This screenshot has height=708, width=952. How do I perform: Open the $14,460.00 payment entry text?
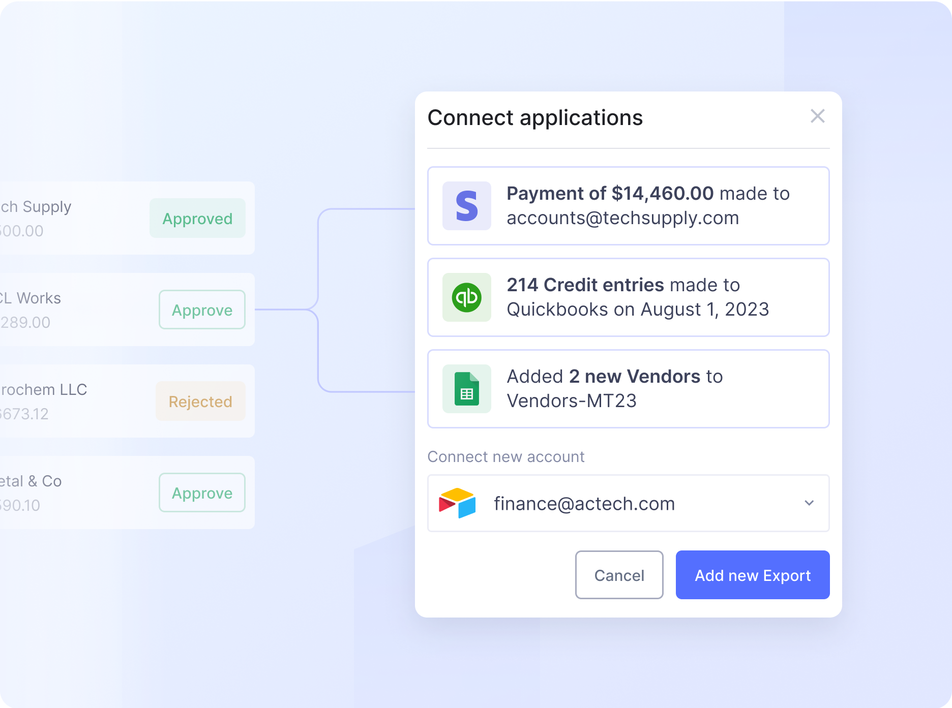point(647,206)
